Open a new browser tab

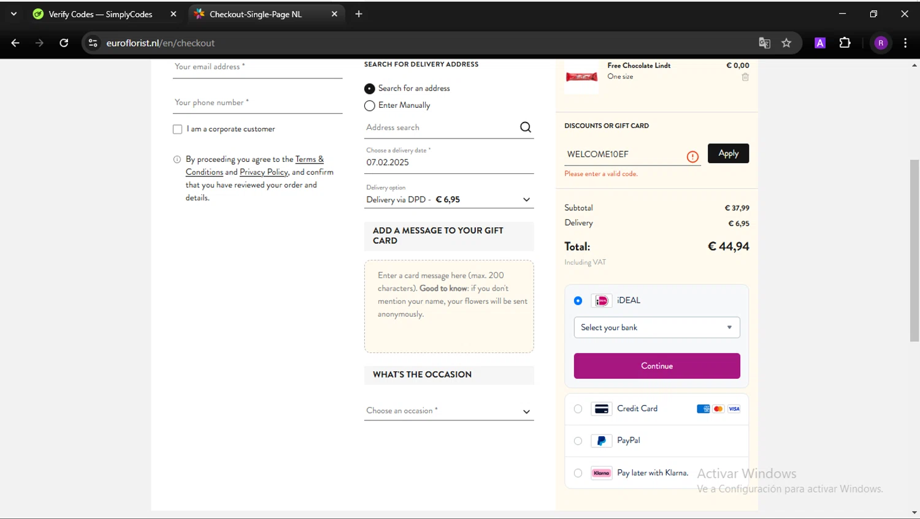(x=359, y=14)
